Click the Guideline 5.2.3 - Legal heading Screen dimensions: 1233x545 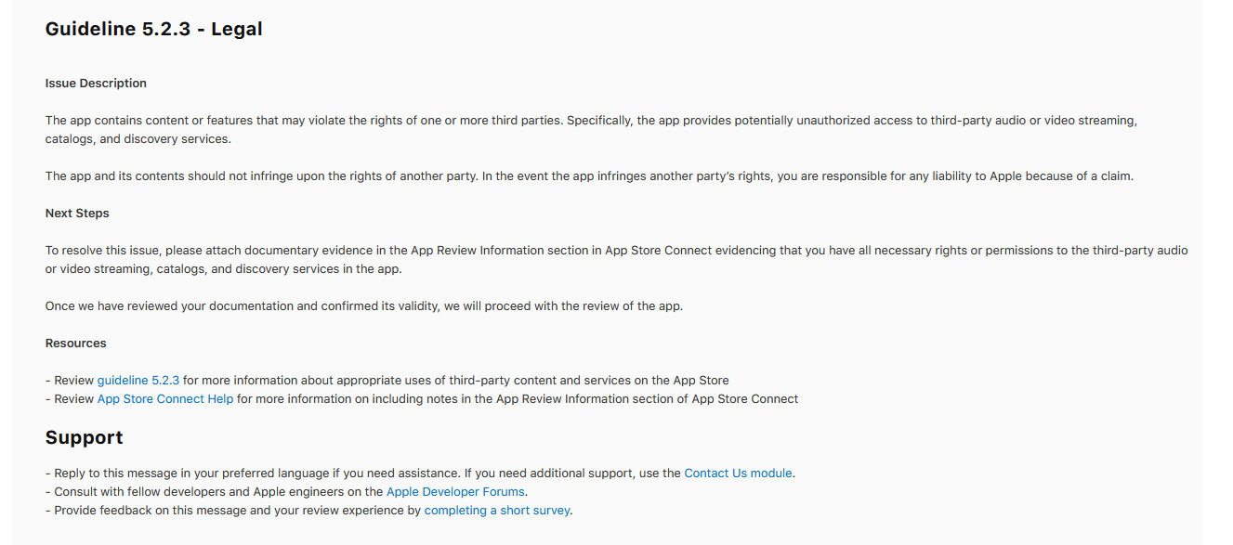[154, 30]
